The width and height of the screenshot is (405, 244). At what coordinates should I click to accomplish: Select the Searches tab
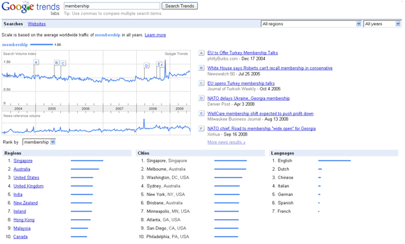coord(13,24)
